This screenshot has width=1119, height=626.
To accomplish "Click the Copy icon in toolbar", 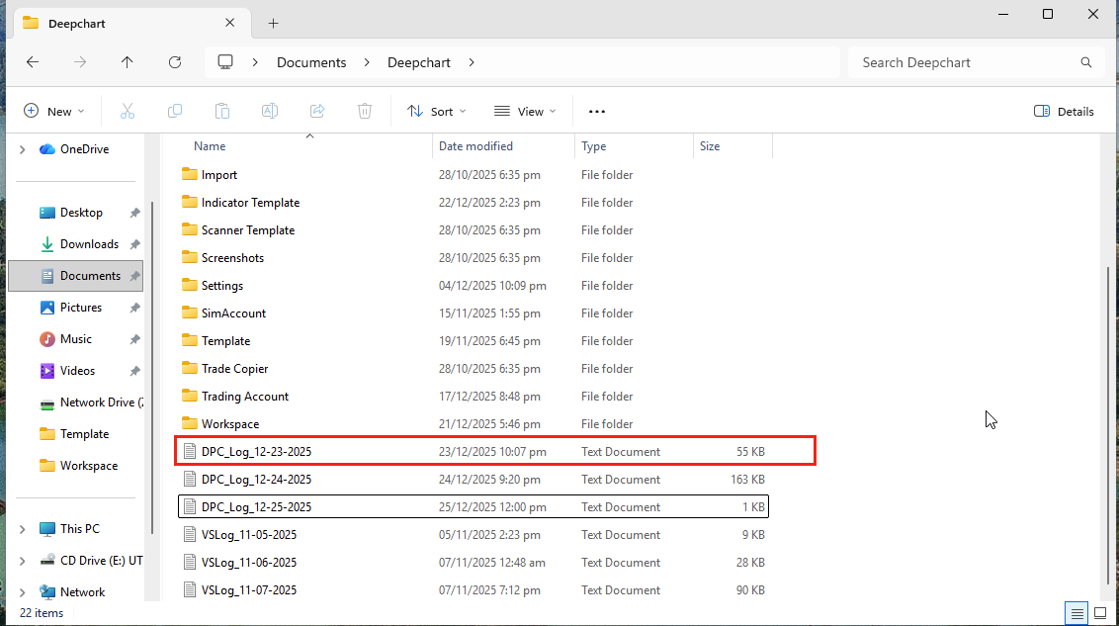I will pyautogui.click(x=175, y=112).
